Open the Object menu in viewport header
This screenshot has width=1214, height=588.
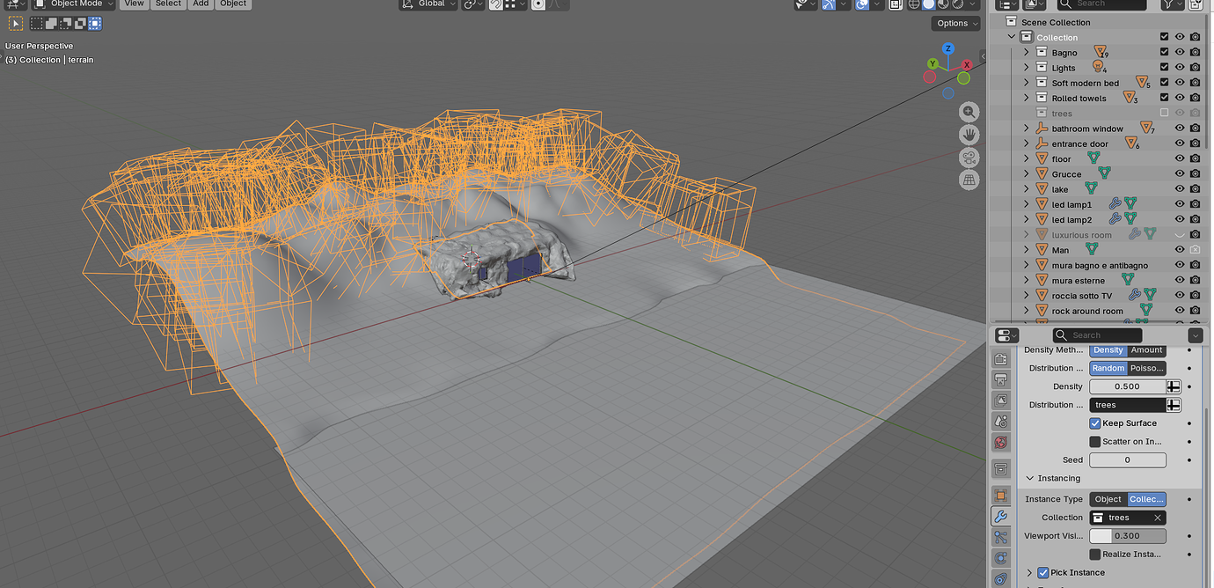[x=233, y=4]
